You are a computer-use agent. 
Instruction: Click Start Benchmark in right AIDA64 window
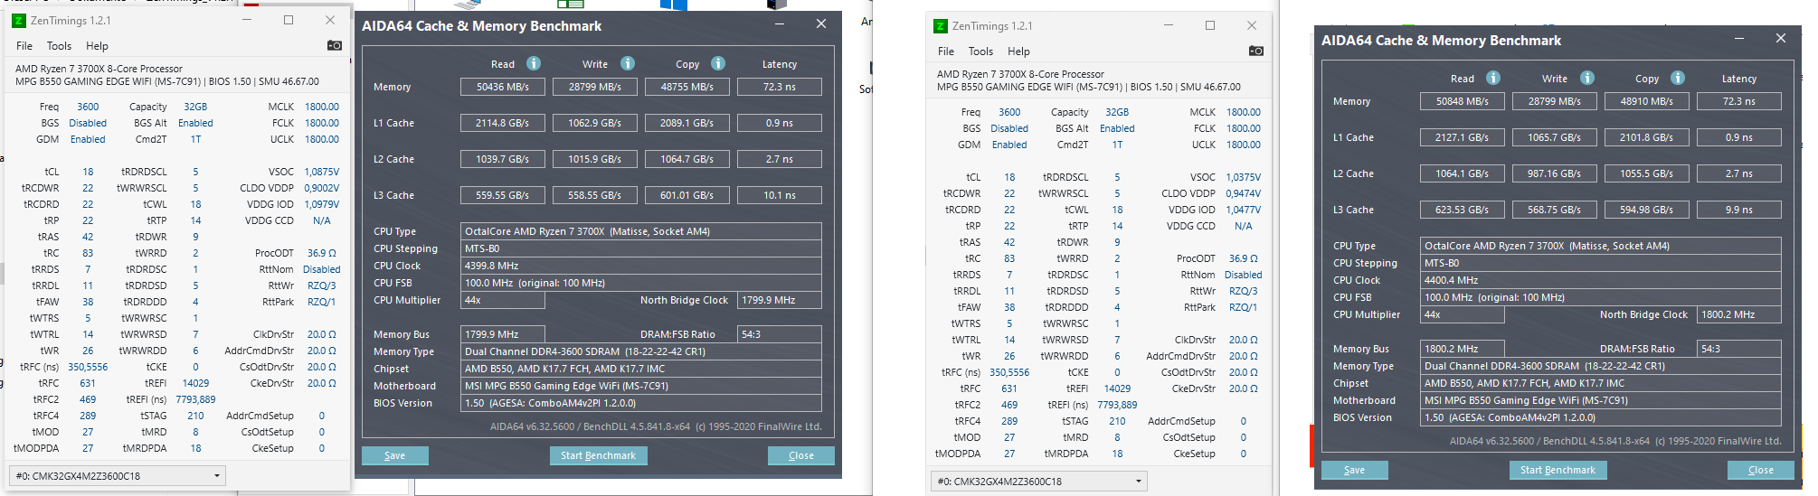point(1558,470)
